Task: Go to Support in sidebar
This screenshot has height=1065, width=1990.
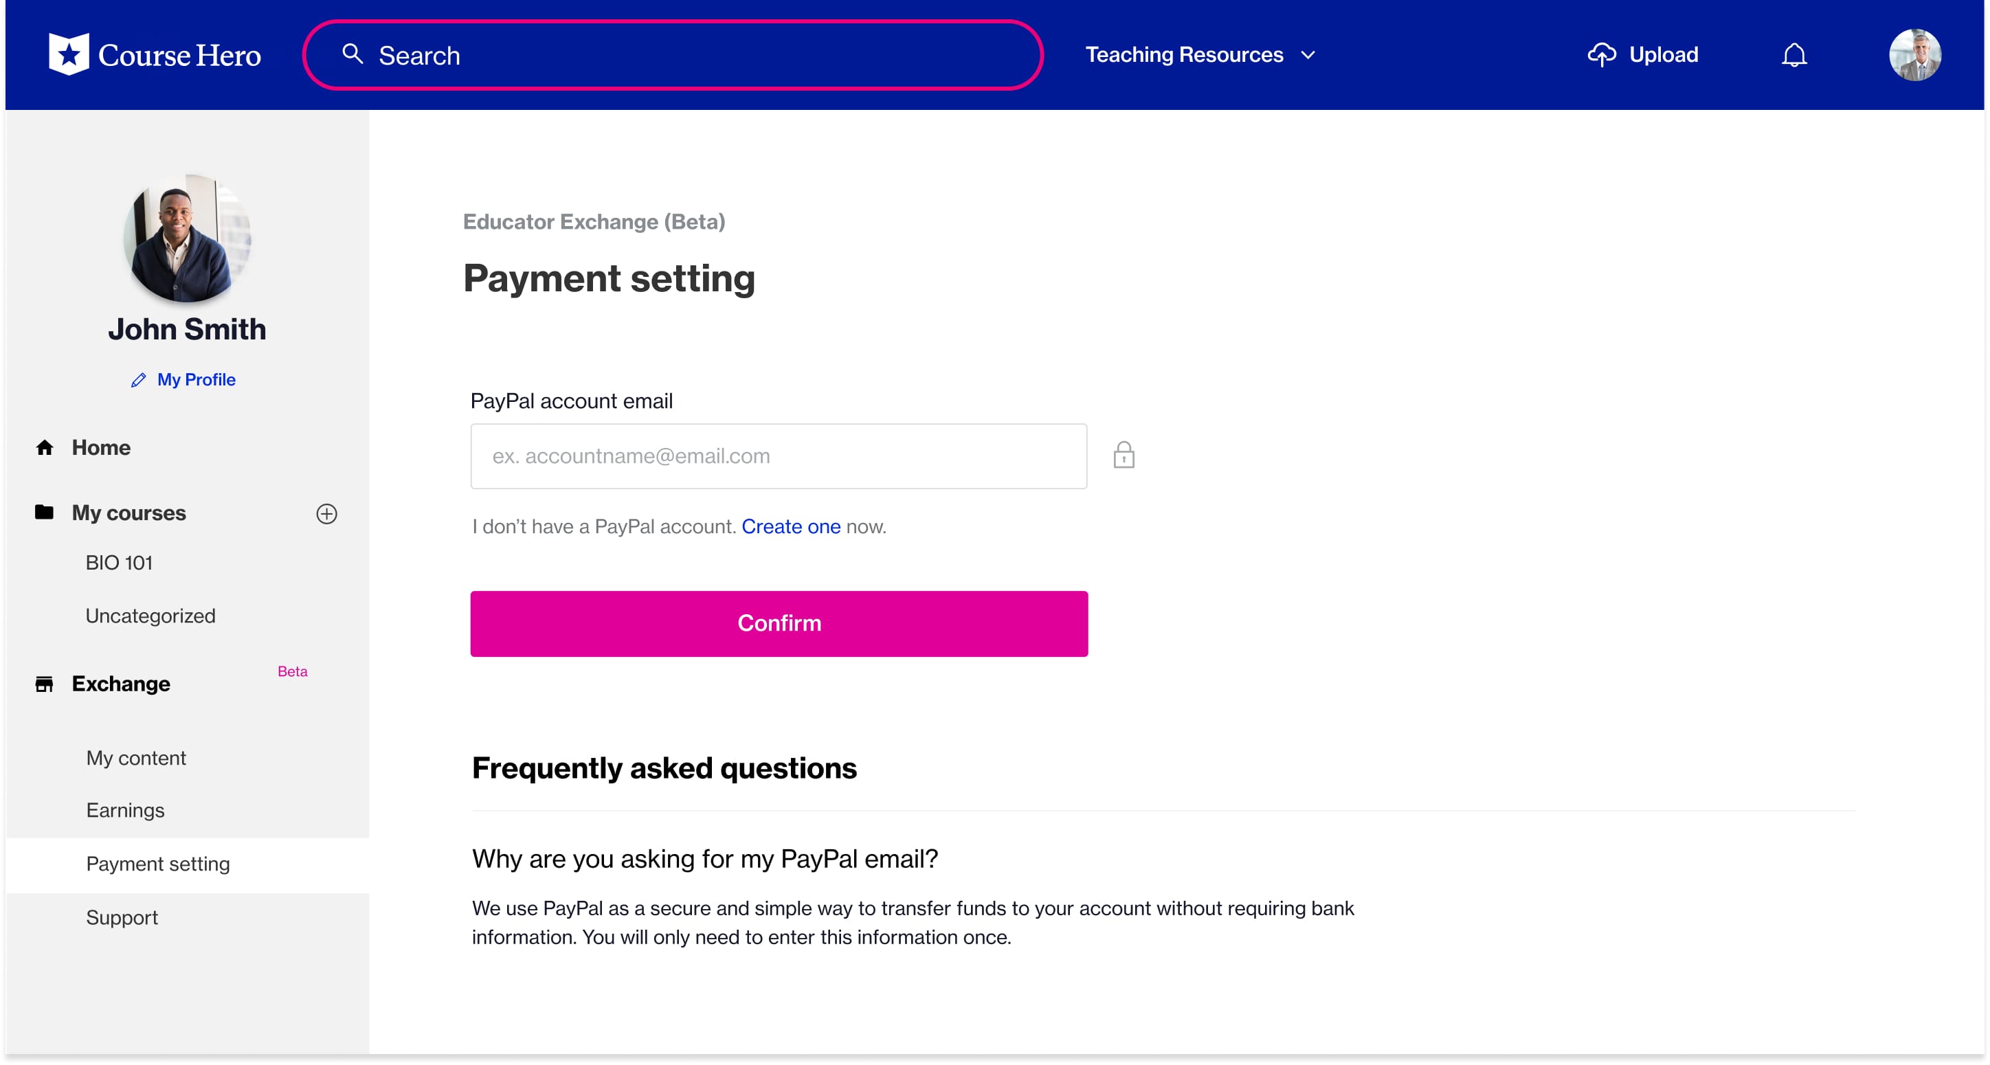Action: (x=122, y=917)
